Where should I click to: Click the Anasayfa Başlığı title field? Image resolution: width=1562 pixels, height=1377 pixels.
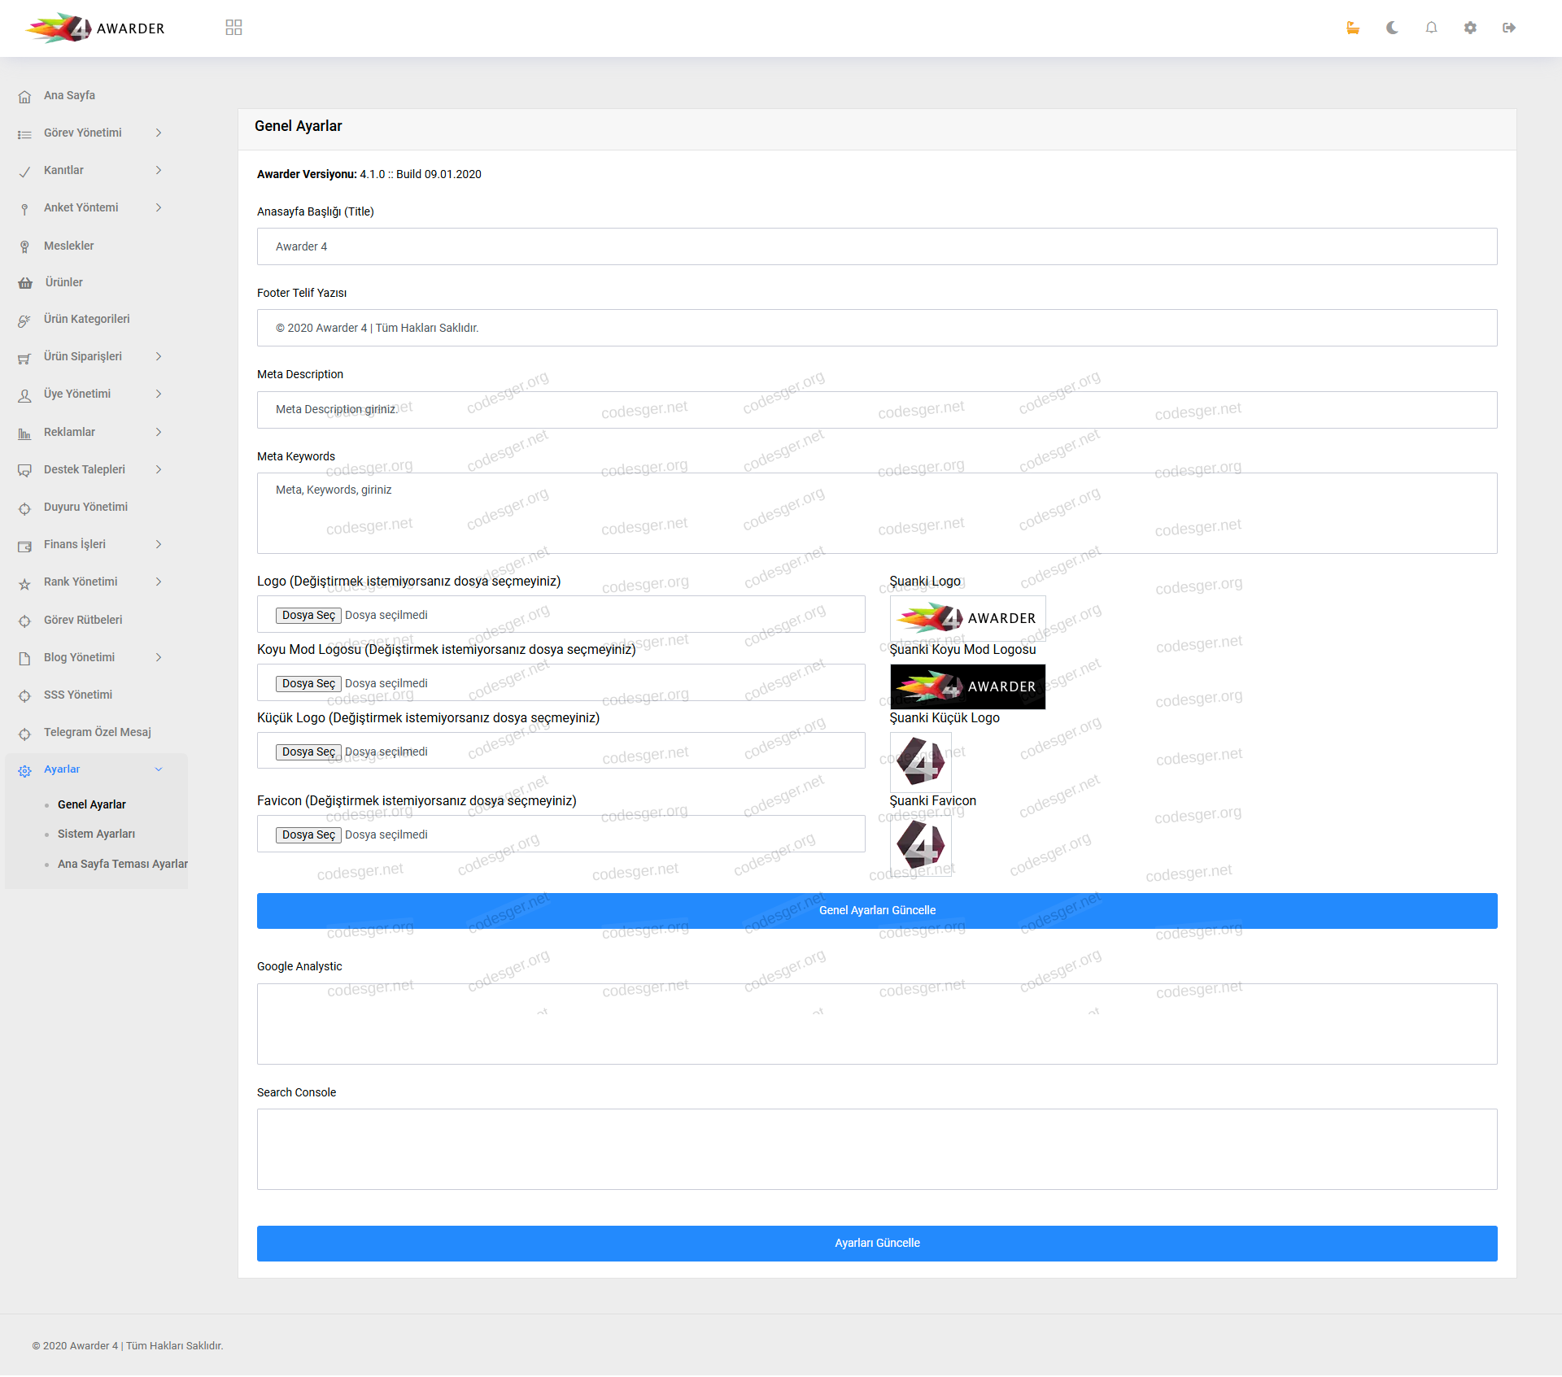click(876, 246)
